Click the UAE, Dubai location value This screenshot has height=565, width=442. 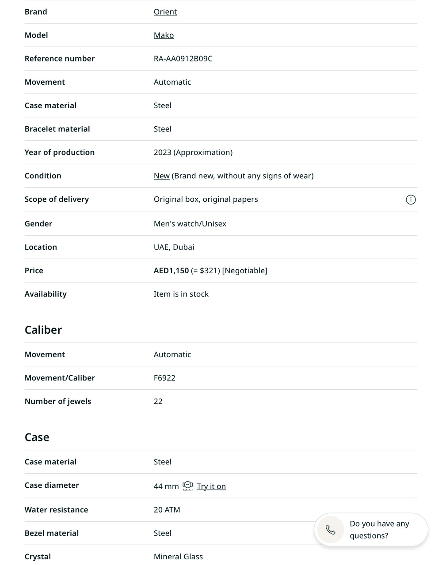pos(174,247)
